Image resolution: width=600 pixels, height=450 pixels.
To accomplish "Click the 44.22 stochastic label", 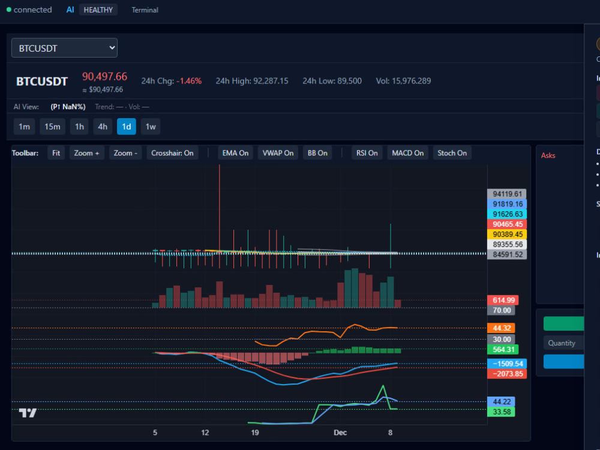I will pos(501,402).
